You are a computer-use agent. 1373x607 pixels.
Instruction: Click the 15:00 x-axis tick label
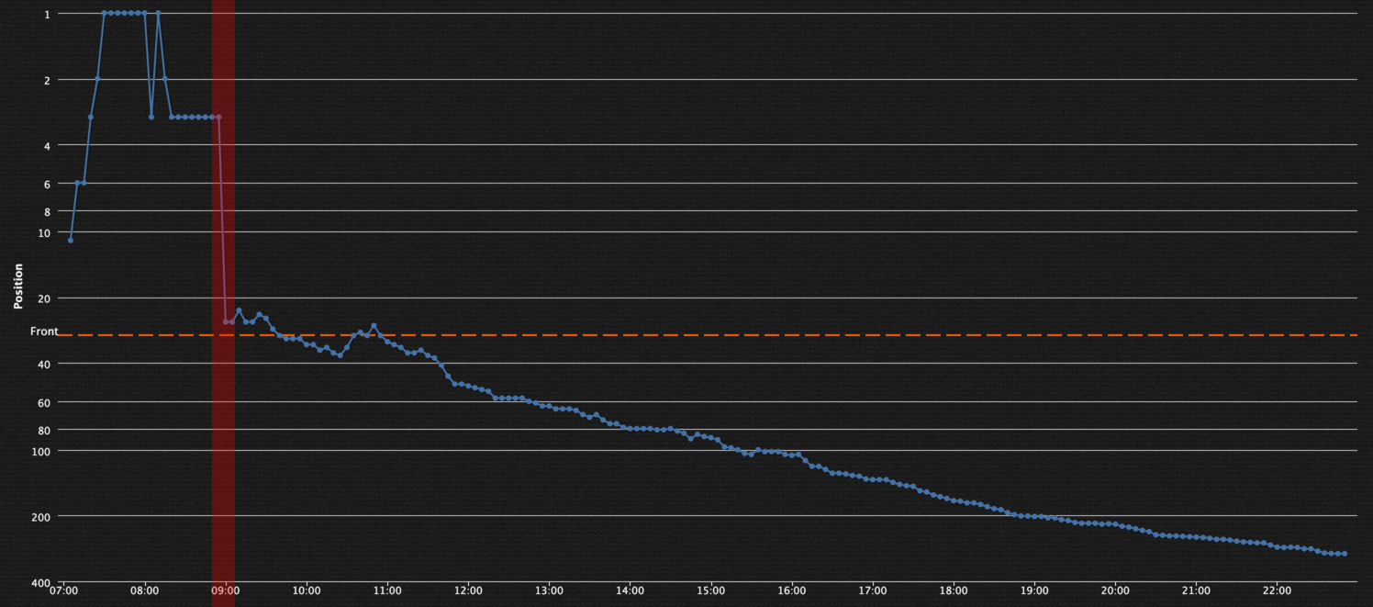point(710,593)
